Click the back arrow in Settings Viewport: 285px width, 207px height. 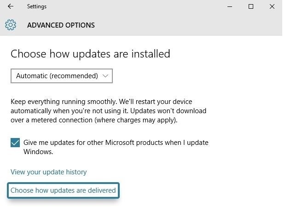pos(11,6)
